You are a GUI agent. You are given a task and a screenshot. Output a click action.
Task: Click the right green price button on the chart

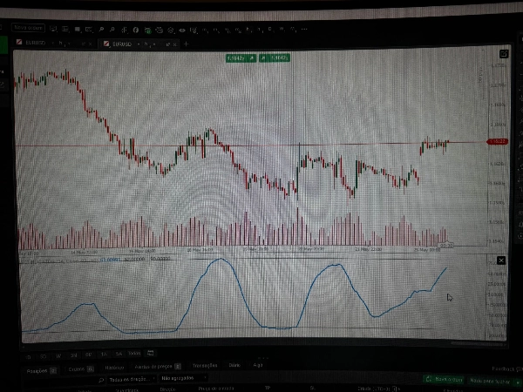pos(275,58)
